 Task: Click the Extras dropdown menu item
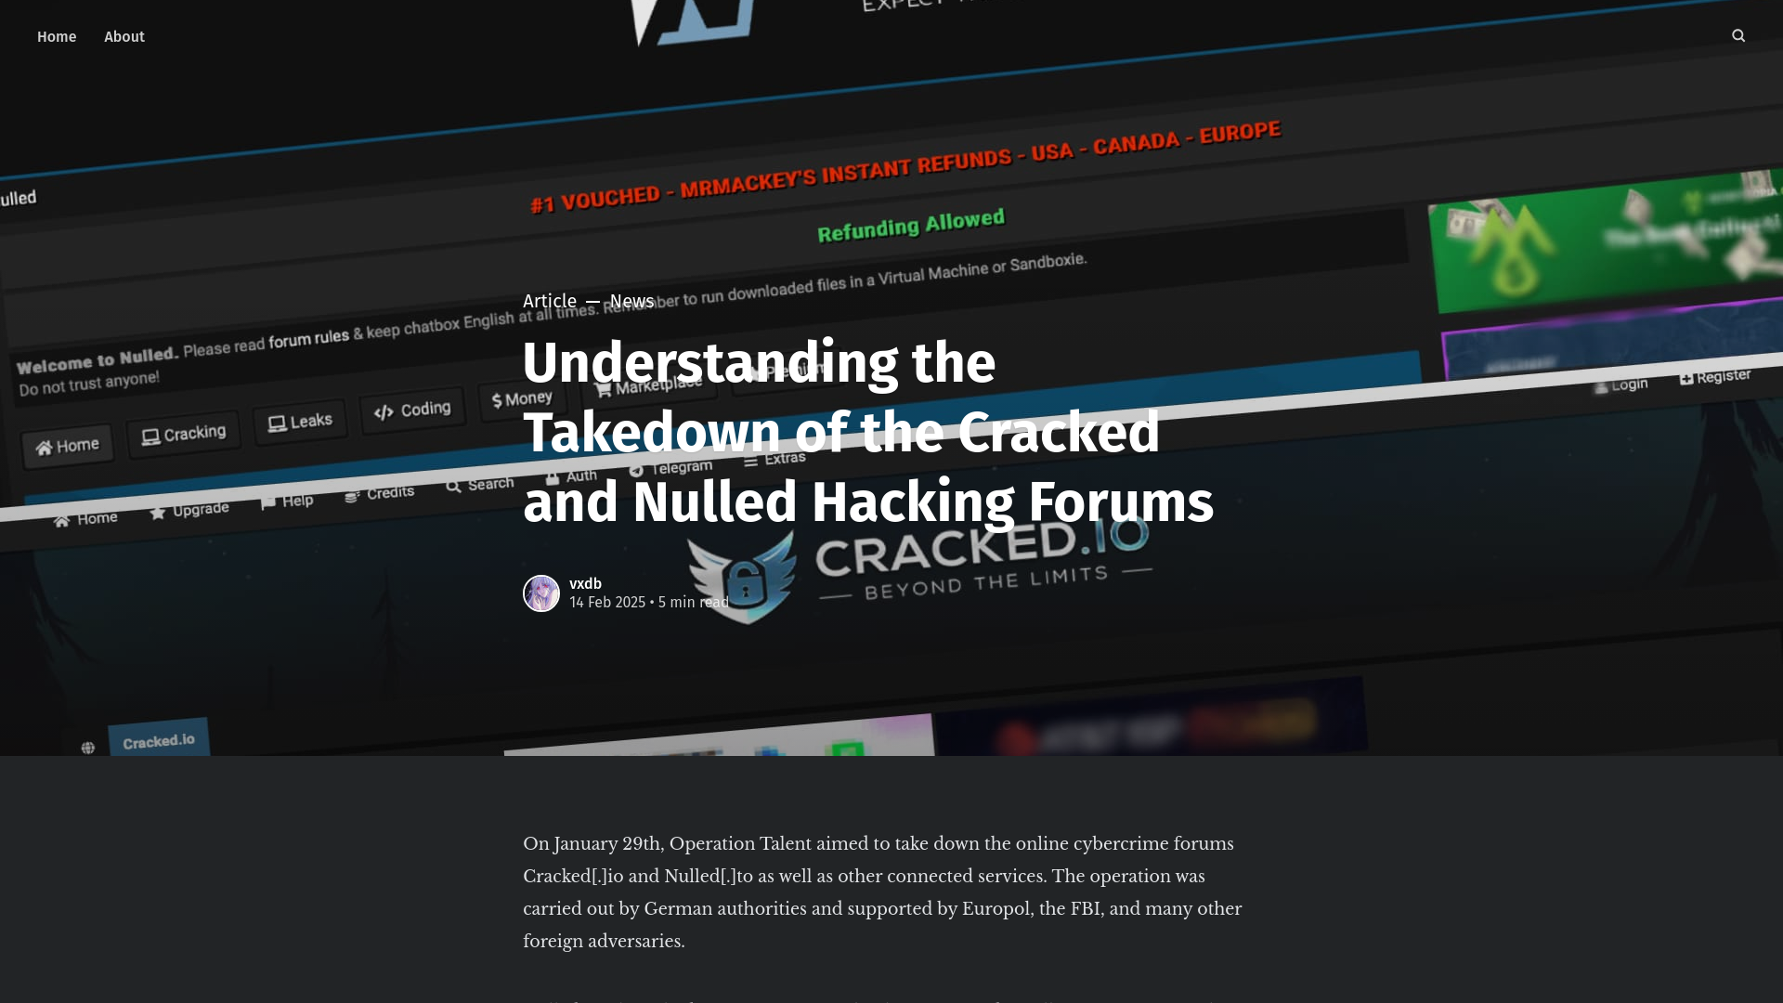coord(781,457)
